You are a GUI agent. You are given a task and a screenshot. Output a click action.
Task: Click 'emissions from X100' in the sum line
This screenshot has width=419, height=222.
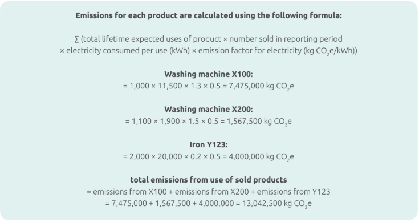click(129, 192)
